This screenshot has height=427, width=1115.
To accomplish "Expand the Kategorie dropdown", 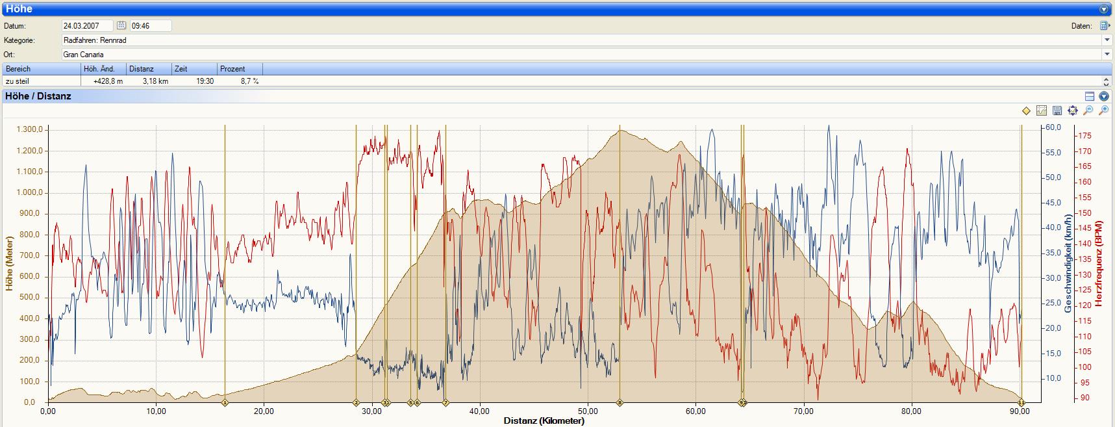I will click(1107, 40).
